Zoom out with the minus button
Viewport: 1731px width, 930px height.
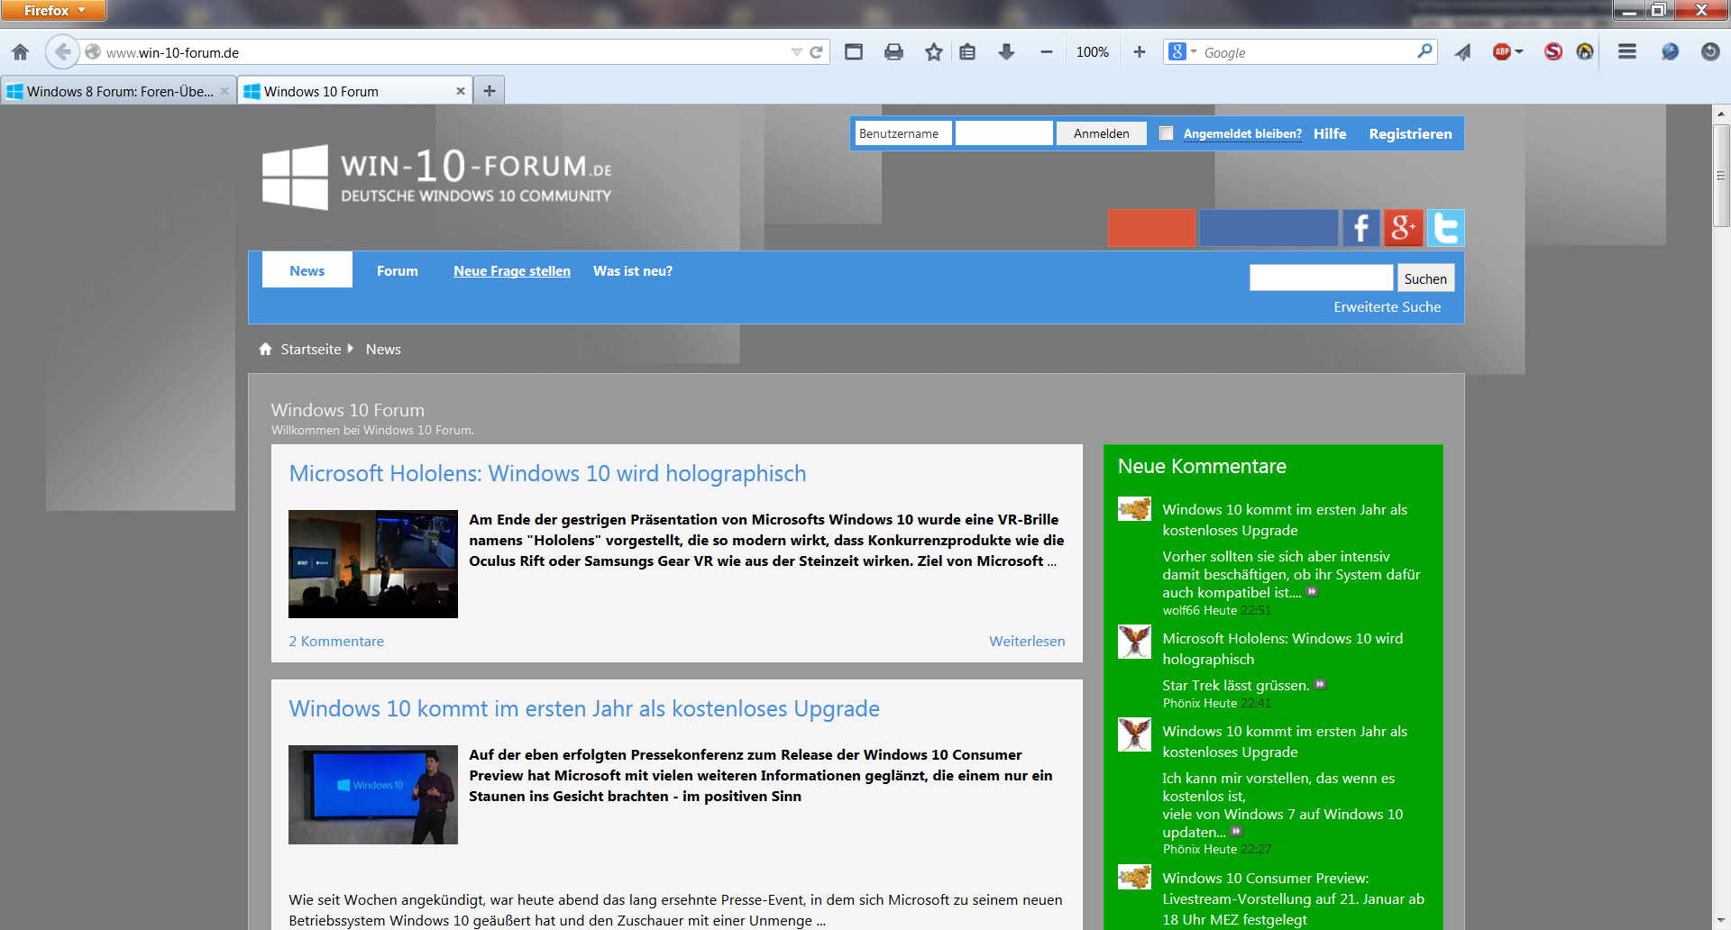pyautogui.click(x=1046, y=52)
